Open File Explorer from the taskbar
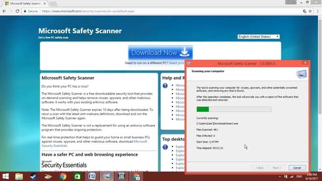This screenshot has width=322, height=181. (x=19, y=176)
